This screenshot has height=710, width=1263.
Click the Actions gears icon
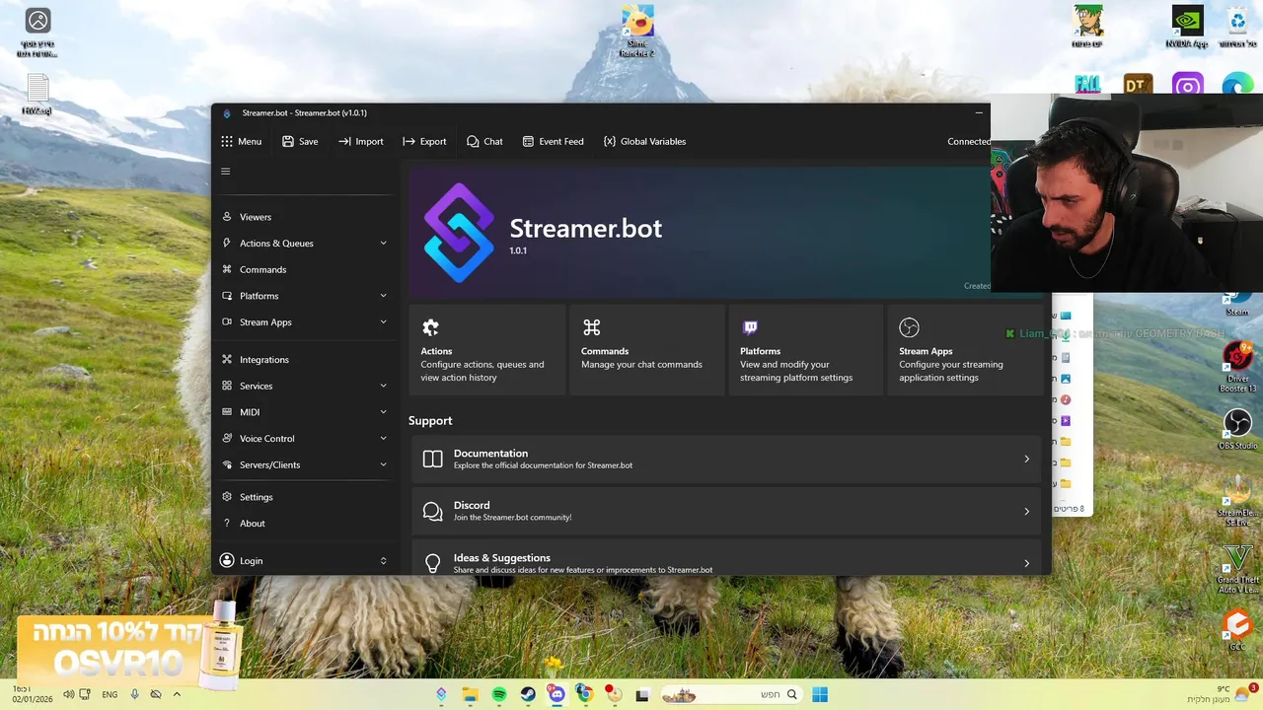(x=430, y=327)
